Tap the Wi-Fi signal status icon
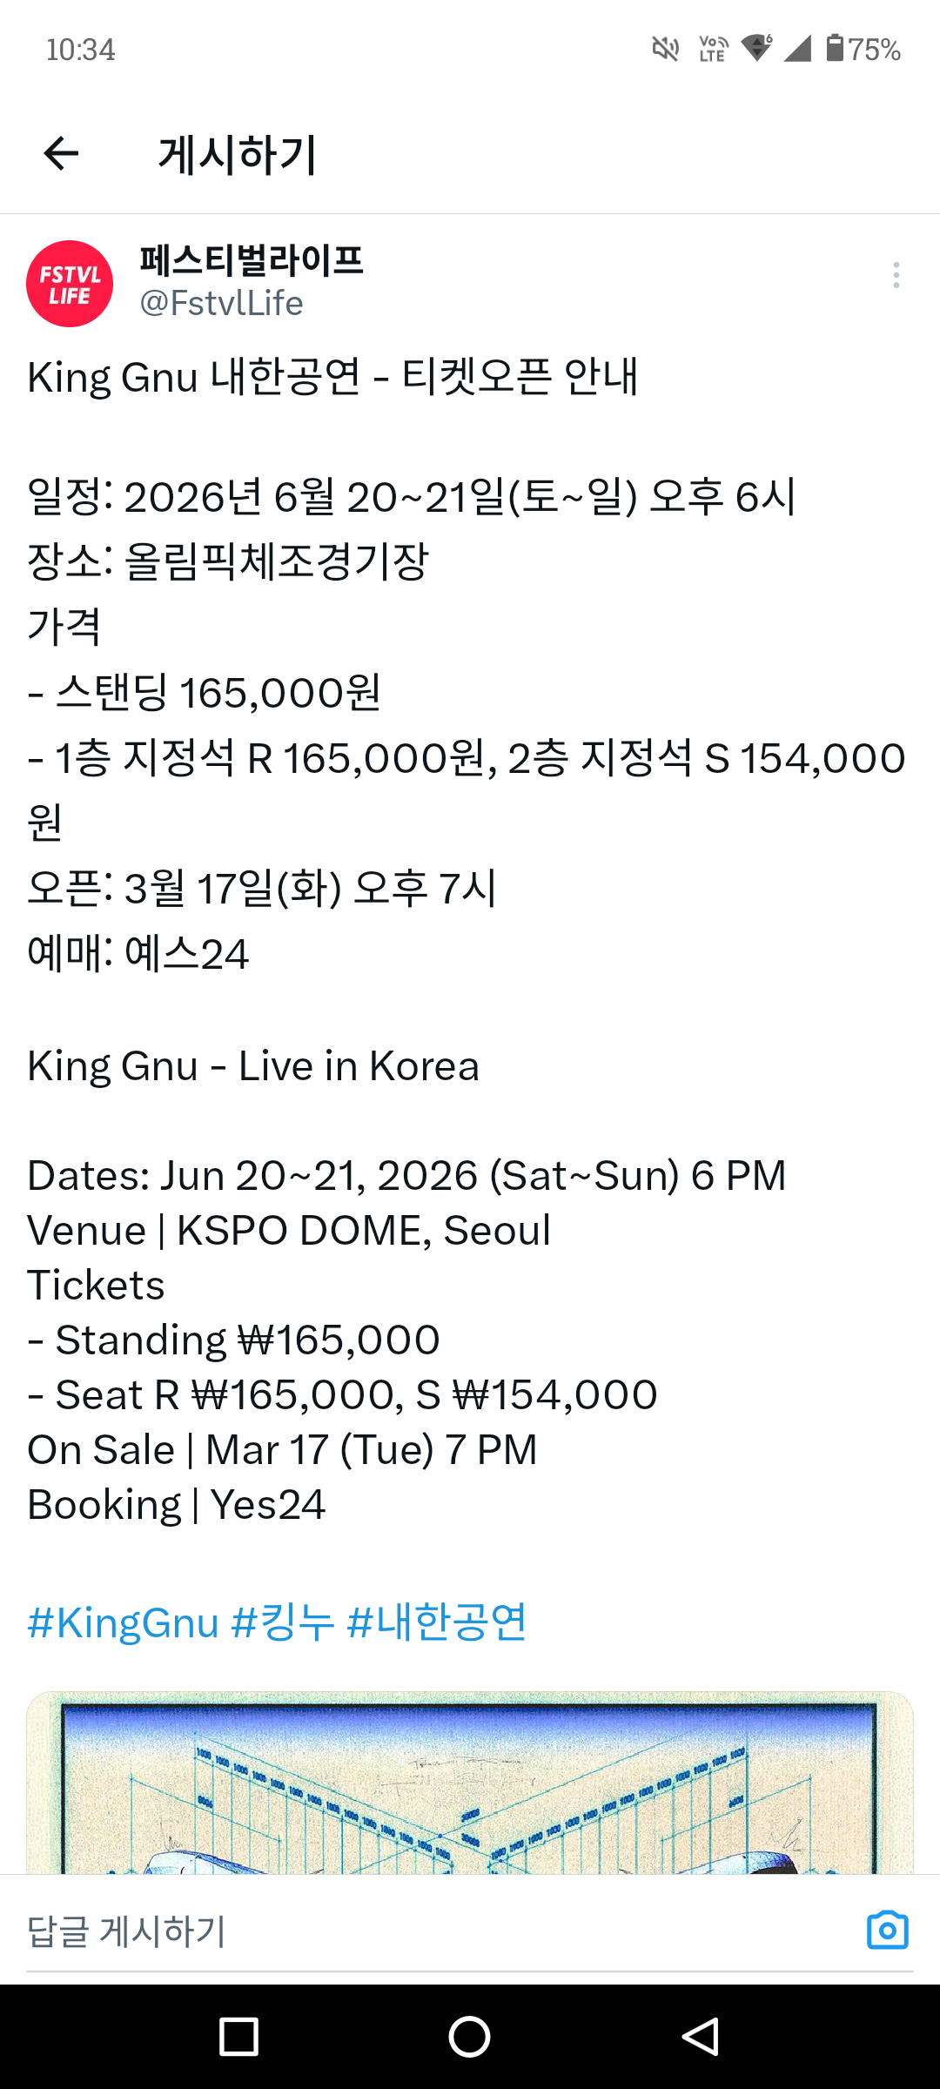This screenshot has height=2089, width=940. (757, 49)
